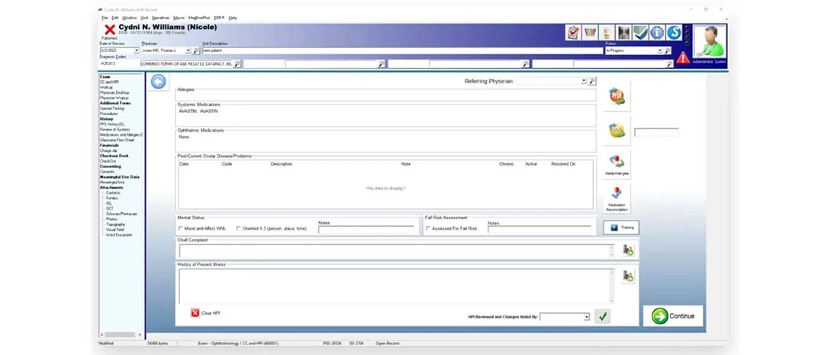Screen dimensions: 831x355
Task: Open lookup magnifier for second diagnosis code field
Action: (381, 64)
